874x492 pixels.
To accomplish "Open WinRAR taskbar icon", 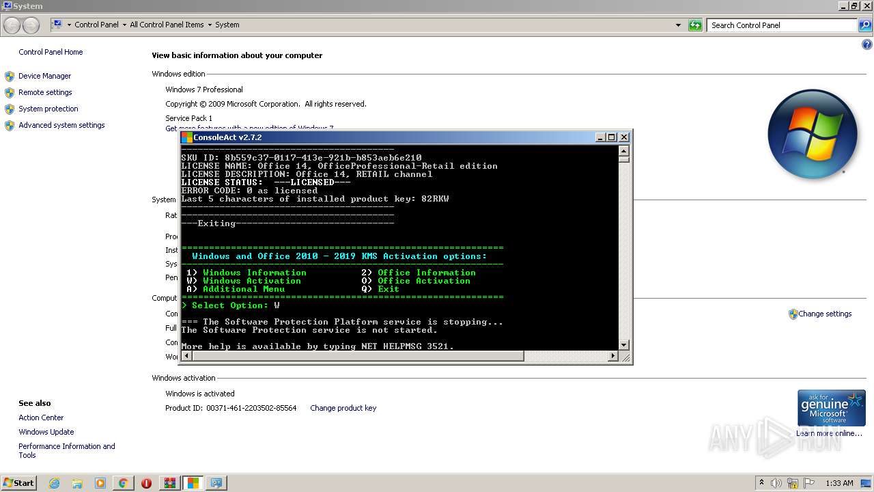I will (170, 483).
